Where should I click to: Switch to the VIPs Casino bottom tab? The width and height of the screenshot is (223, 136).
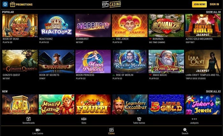click(111, 131)
